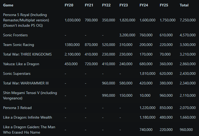Select Sonic Frontiers FY23 value 3,200,000

[x=127, y=35]
